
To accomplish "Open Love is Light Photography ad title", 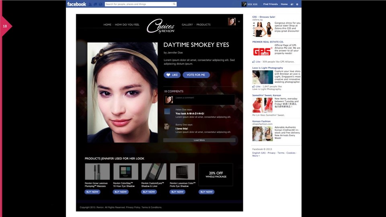I will (268, 68).
